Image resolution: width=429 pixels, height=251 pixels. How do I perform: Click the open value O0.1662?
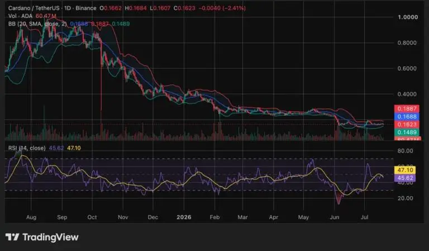point(111,8)
